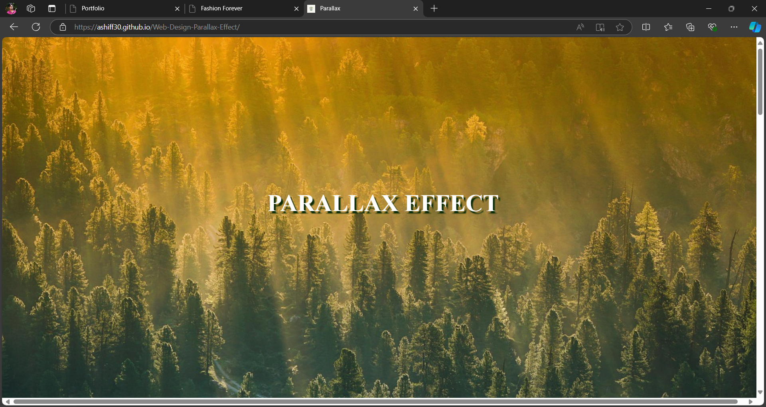Click the browser back arrow
The width and height of the screenshot is (766, 407).
[x=14, y=27]
